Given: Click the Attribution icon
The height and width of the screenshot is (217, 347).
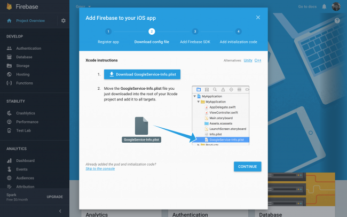Looking at the screenshot, I should tap(9, 187).
